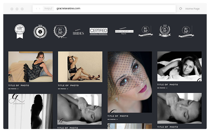Click See Photos under the veil portrait
Viewport: 210px width, 132px height.
click(x=112, y=119)
